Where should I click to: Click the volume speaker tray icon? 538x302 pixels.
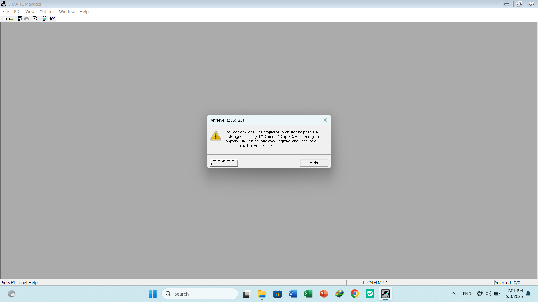click(x=489, y=294)
